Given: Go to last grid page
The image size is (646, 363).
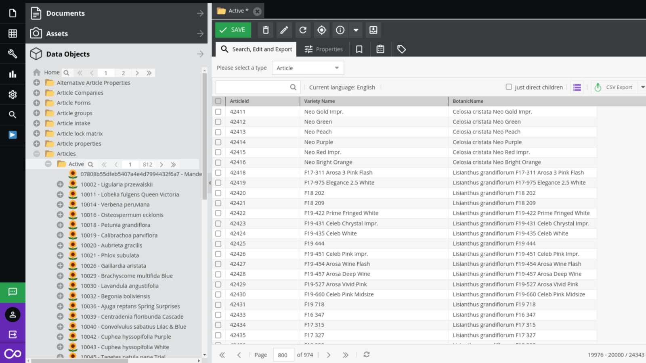Looking at the screenshot, I should point(346,355).
